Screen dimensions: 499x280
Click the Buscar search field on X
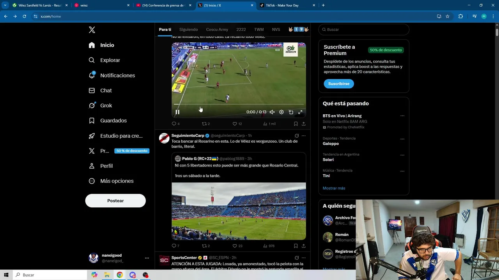(364, 30)
